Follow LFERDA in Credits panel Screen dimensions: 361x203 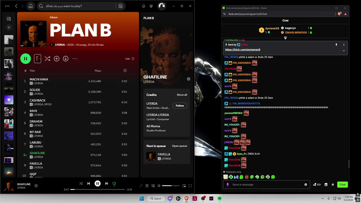[x=180, y=106]
